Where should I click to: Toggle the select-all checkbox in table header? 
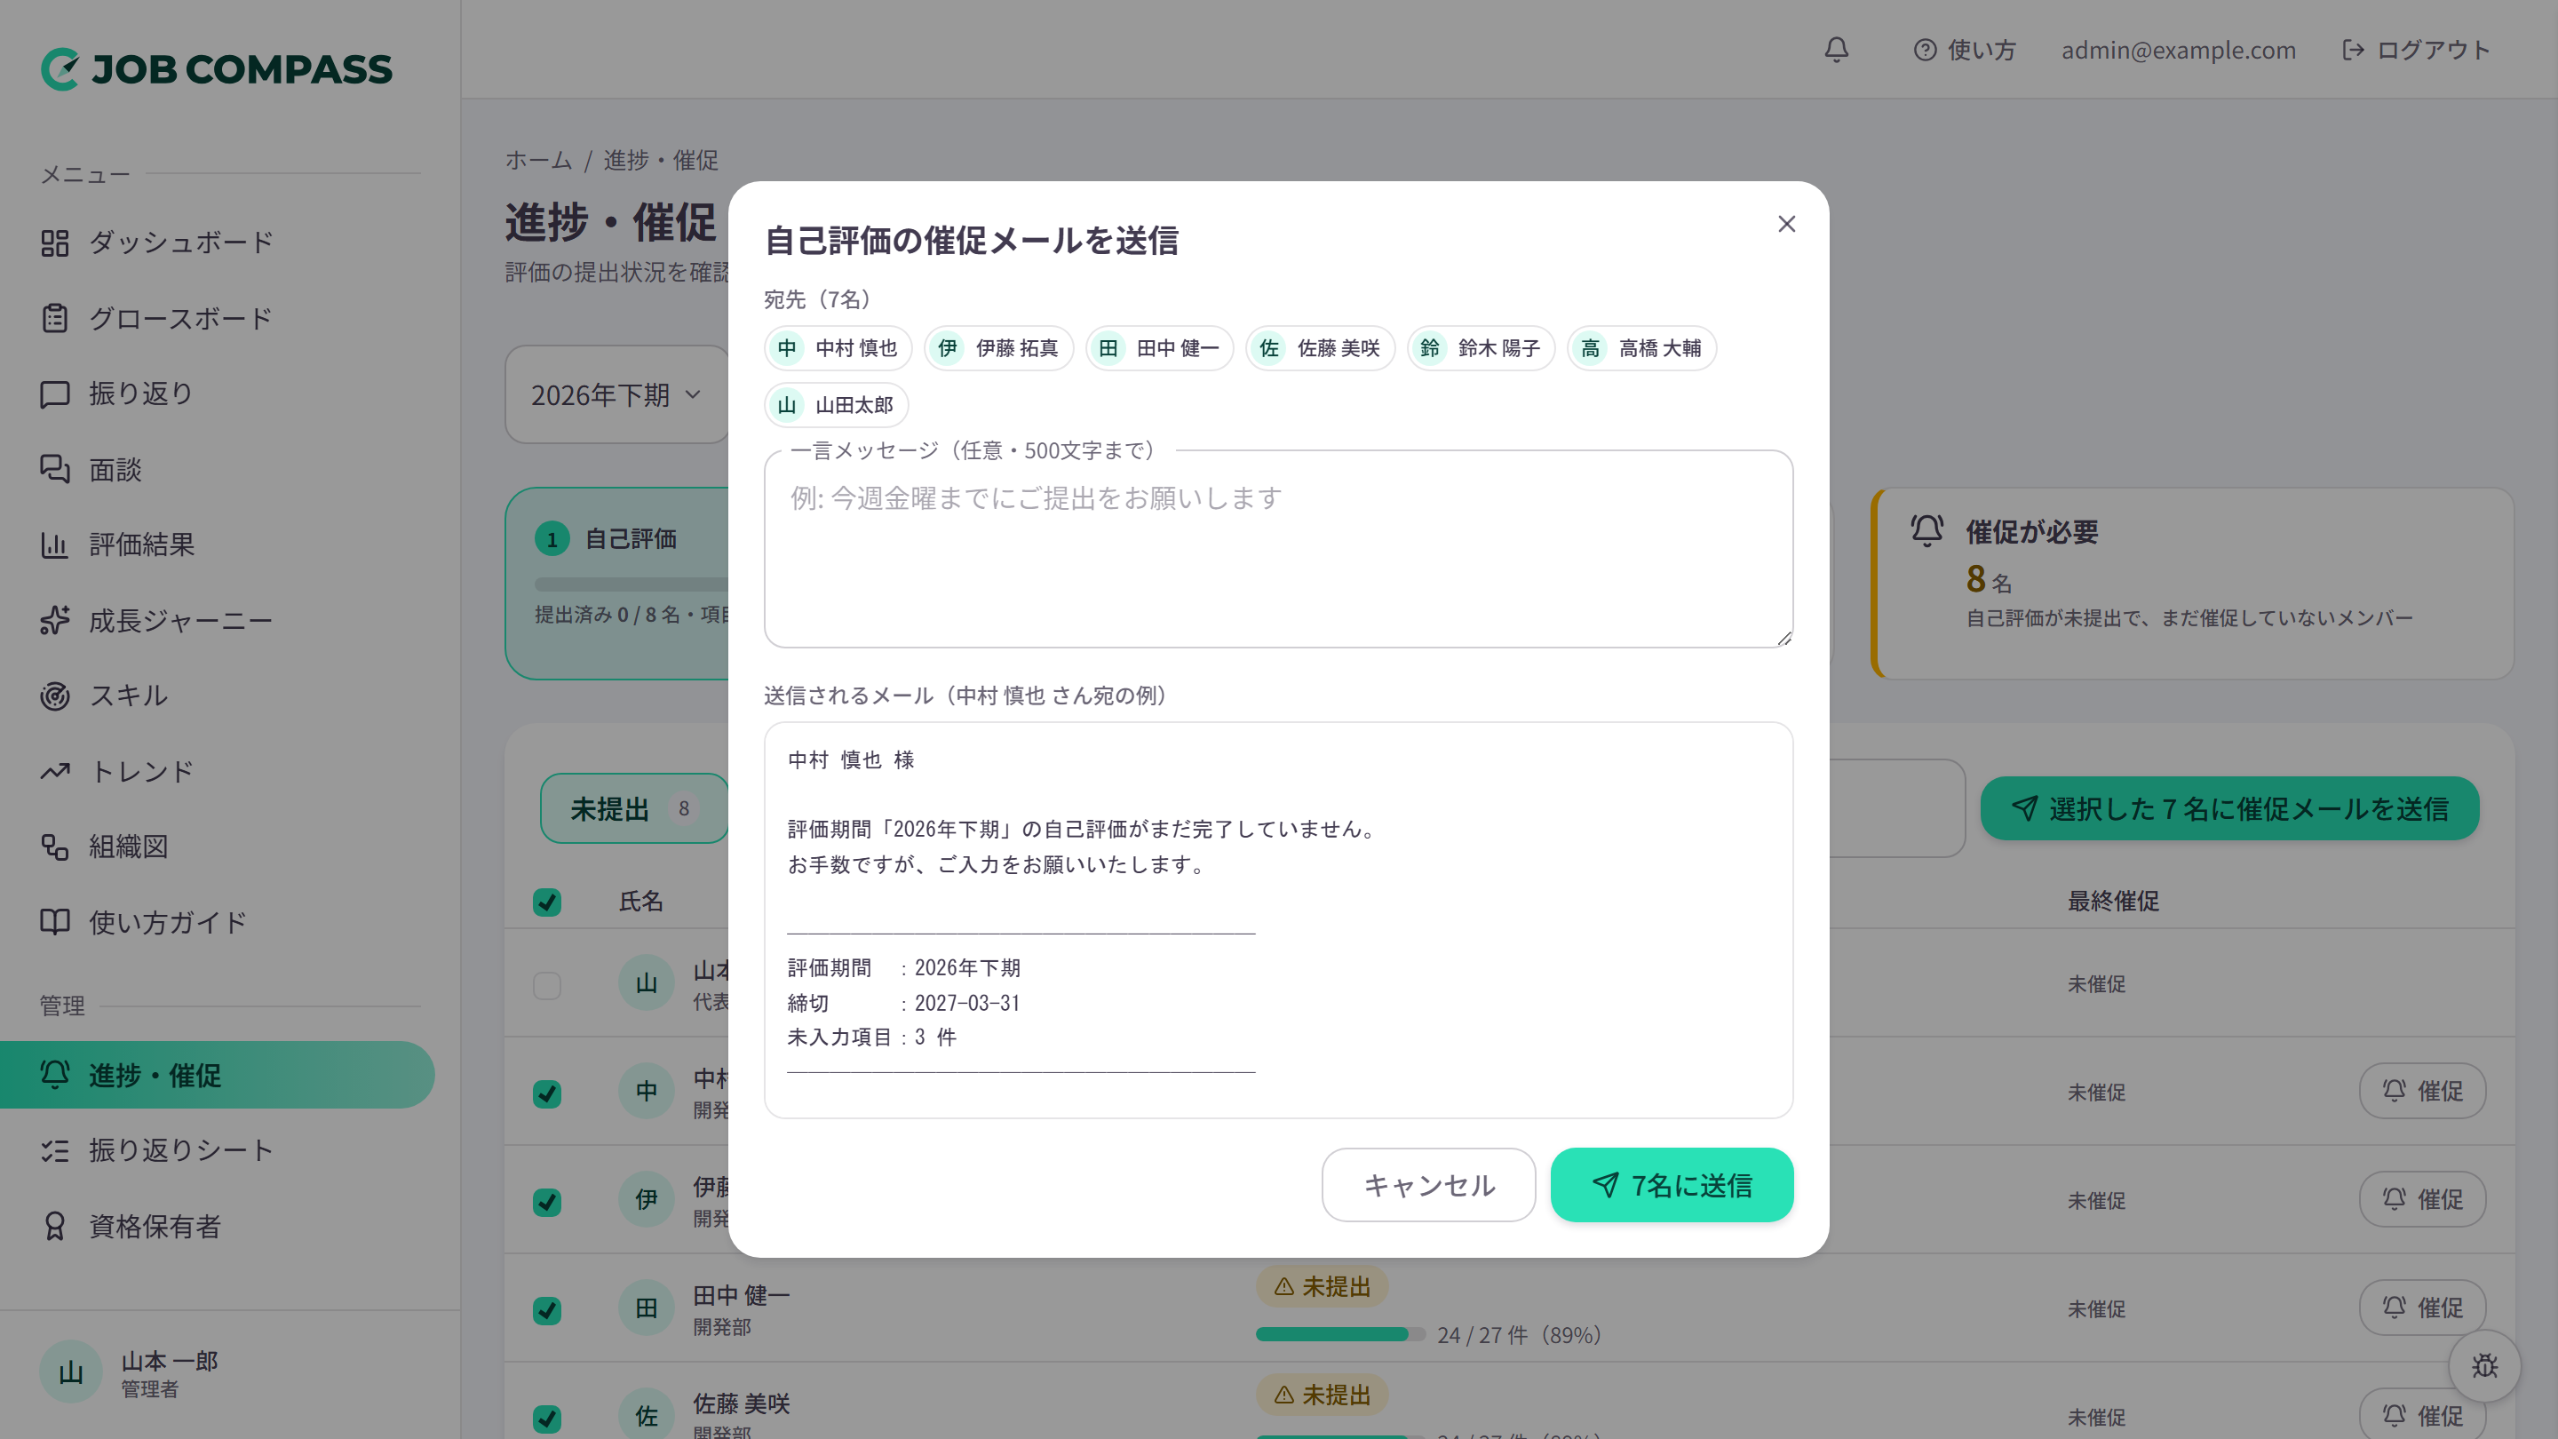click(547, 902)
